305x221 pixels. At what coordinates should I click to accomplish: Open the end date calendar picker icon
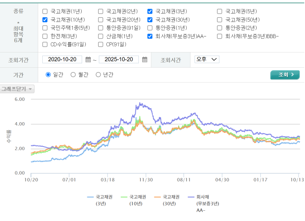pyautogui.click(x=144, y=60)
